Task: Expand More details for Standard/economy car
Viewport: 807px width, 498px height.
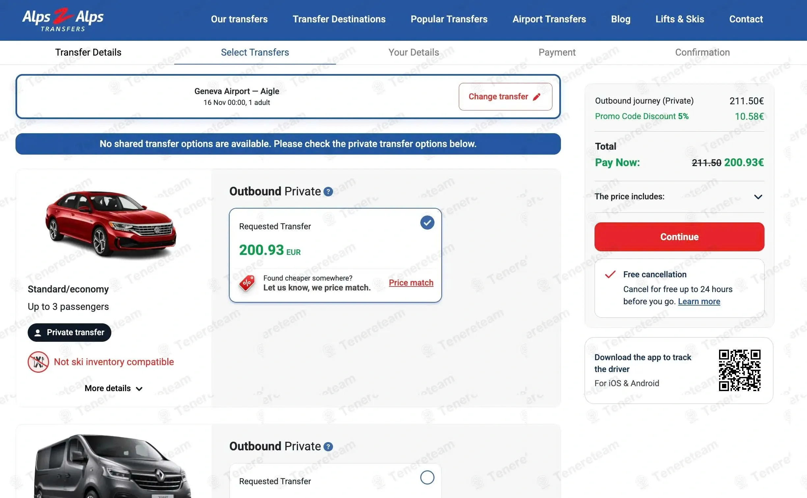Action: 113,388
